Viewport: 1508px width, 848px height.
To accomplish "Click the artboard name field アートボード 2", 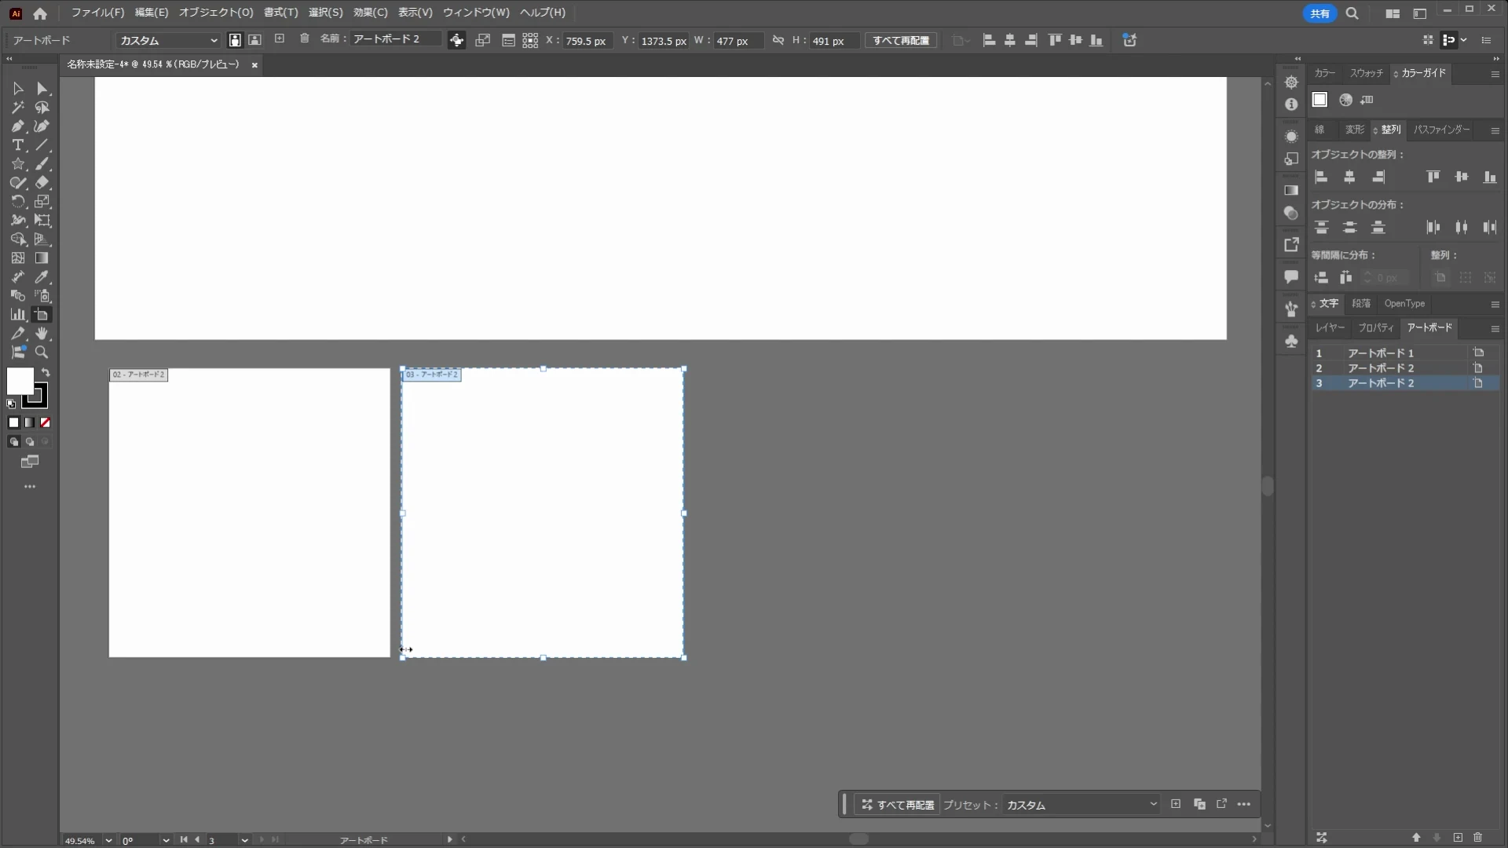I will tap(397, 39).
